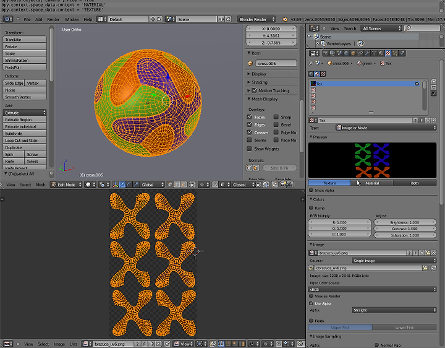
Task: Pin image in the UV editor header
Action: coord(167,344)
